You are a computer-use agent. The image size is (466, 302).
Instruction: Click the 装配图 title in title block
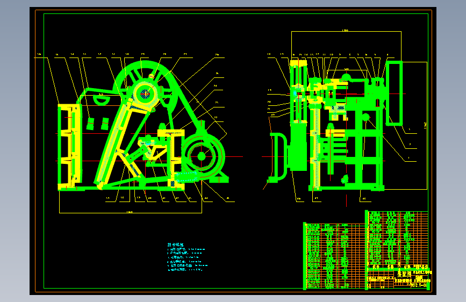point(404,274)
